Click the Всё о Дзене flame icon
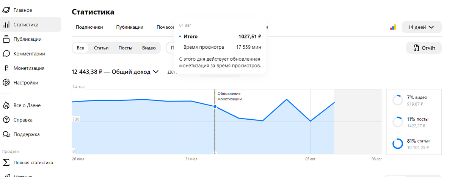 [6, 106]
